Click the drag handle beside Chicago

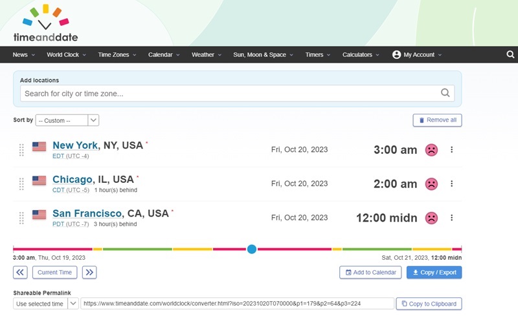tap(21, 184)
